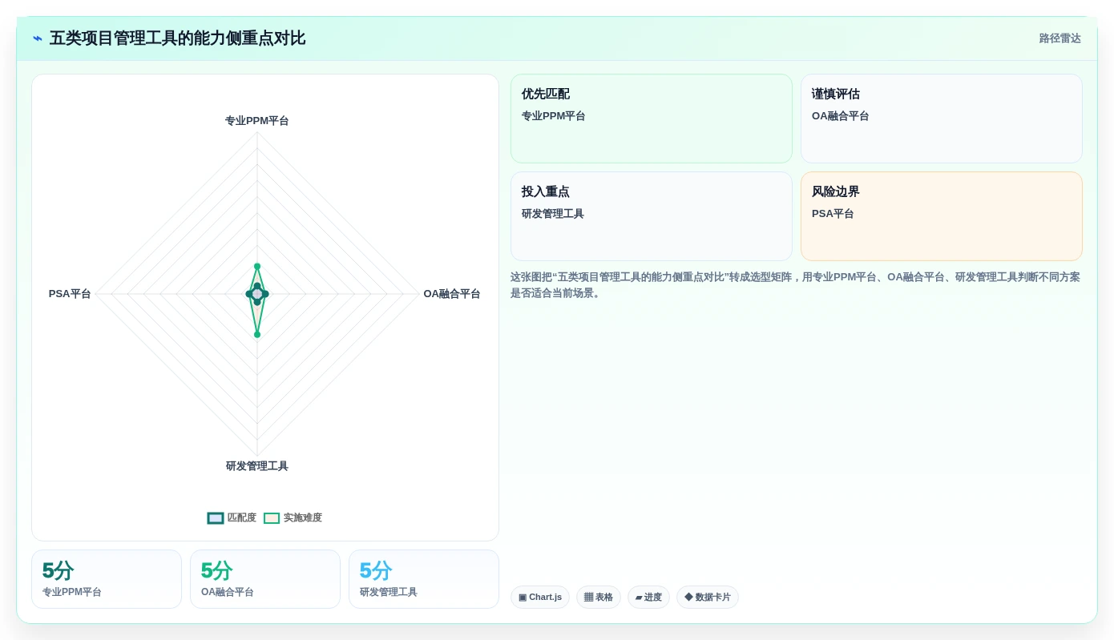Click OA融合平台 text in the 谨慎评估 card
The image size is (1114, 640).
point(841,116)
